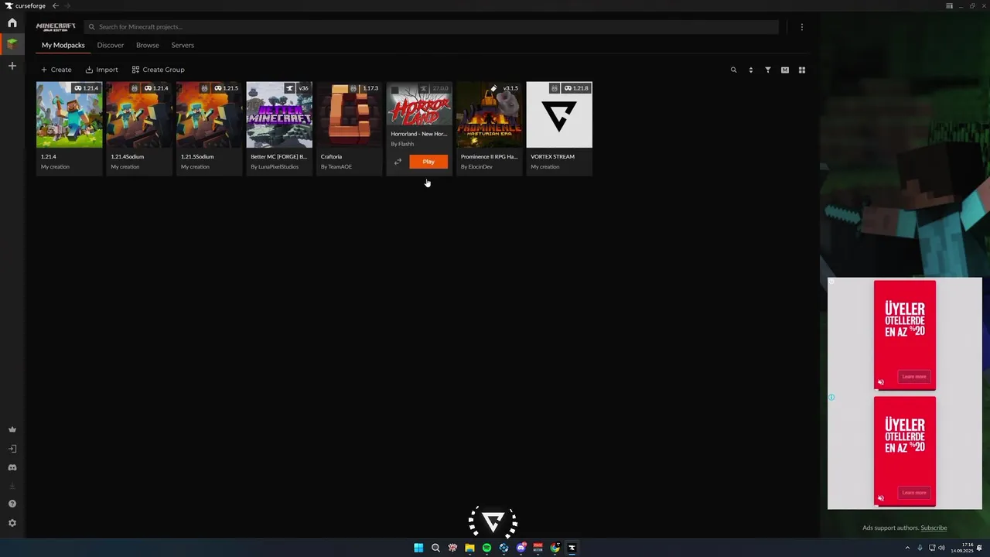Image resolution: width=990 pixels, height=557 pixels.
Task: Open the Servers tab
Action: [183, 45]
